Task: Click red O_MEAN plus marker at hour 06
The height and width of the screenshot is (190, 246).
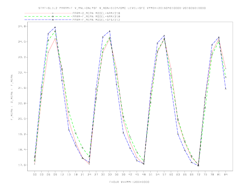Action: (48, 52)
